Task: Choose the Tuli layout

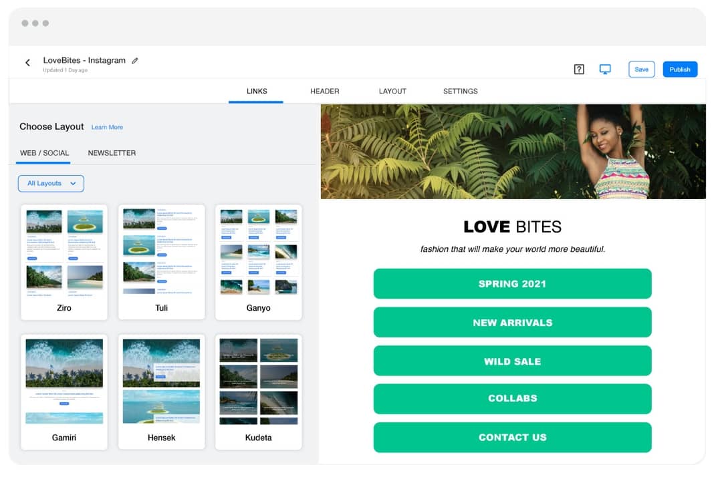Action: point(161,261)
